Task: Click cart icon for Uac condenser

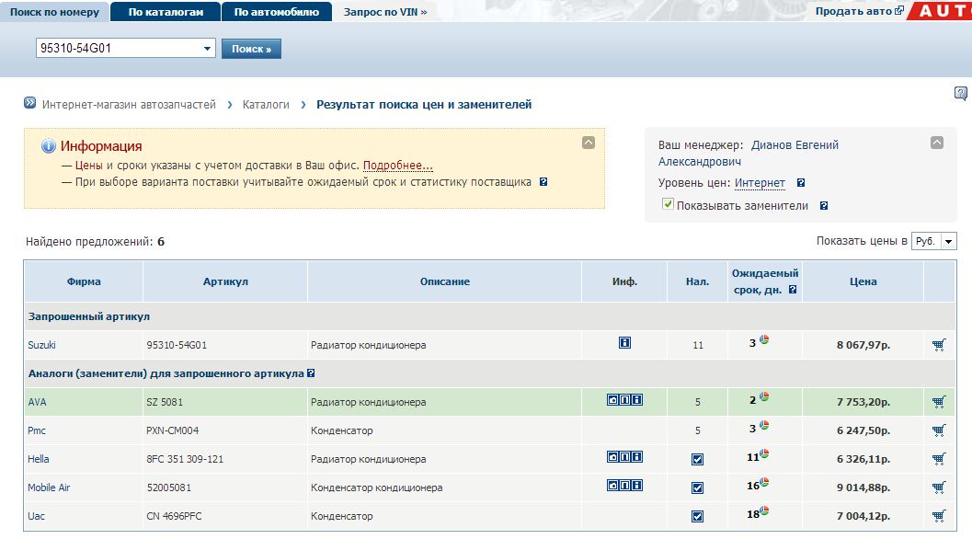Action: click(938, 516)
